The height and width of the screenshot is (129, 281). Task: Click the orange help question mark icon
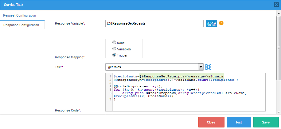pyautogui.click(x=221, y=23)
